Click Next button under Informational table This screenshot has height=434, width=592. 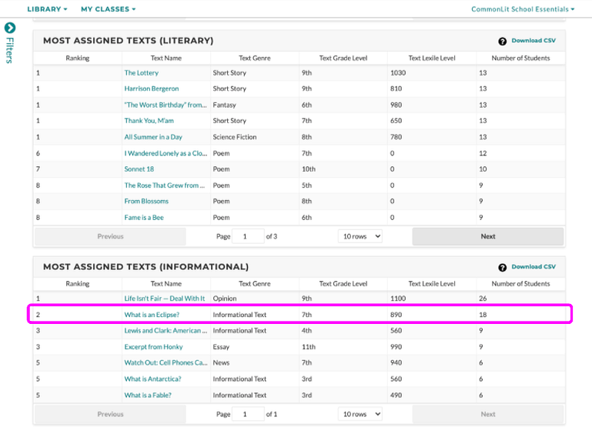(488, 414)
